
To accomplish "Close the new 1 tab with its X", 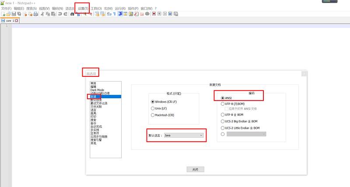I will 17,21.
